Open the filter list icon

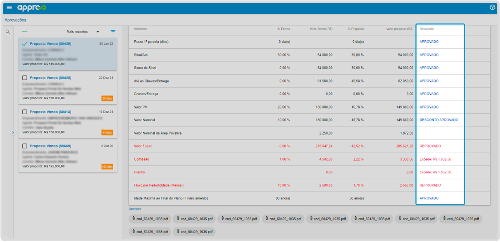click(x=113, y=32)
